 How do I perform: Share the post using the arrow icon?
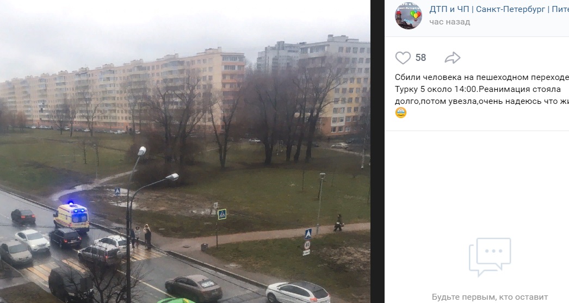(452, 58)
